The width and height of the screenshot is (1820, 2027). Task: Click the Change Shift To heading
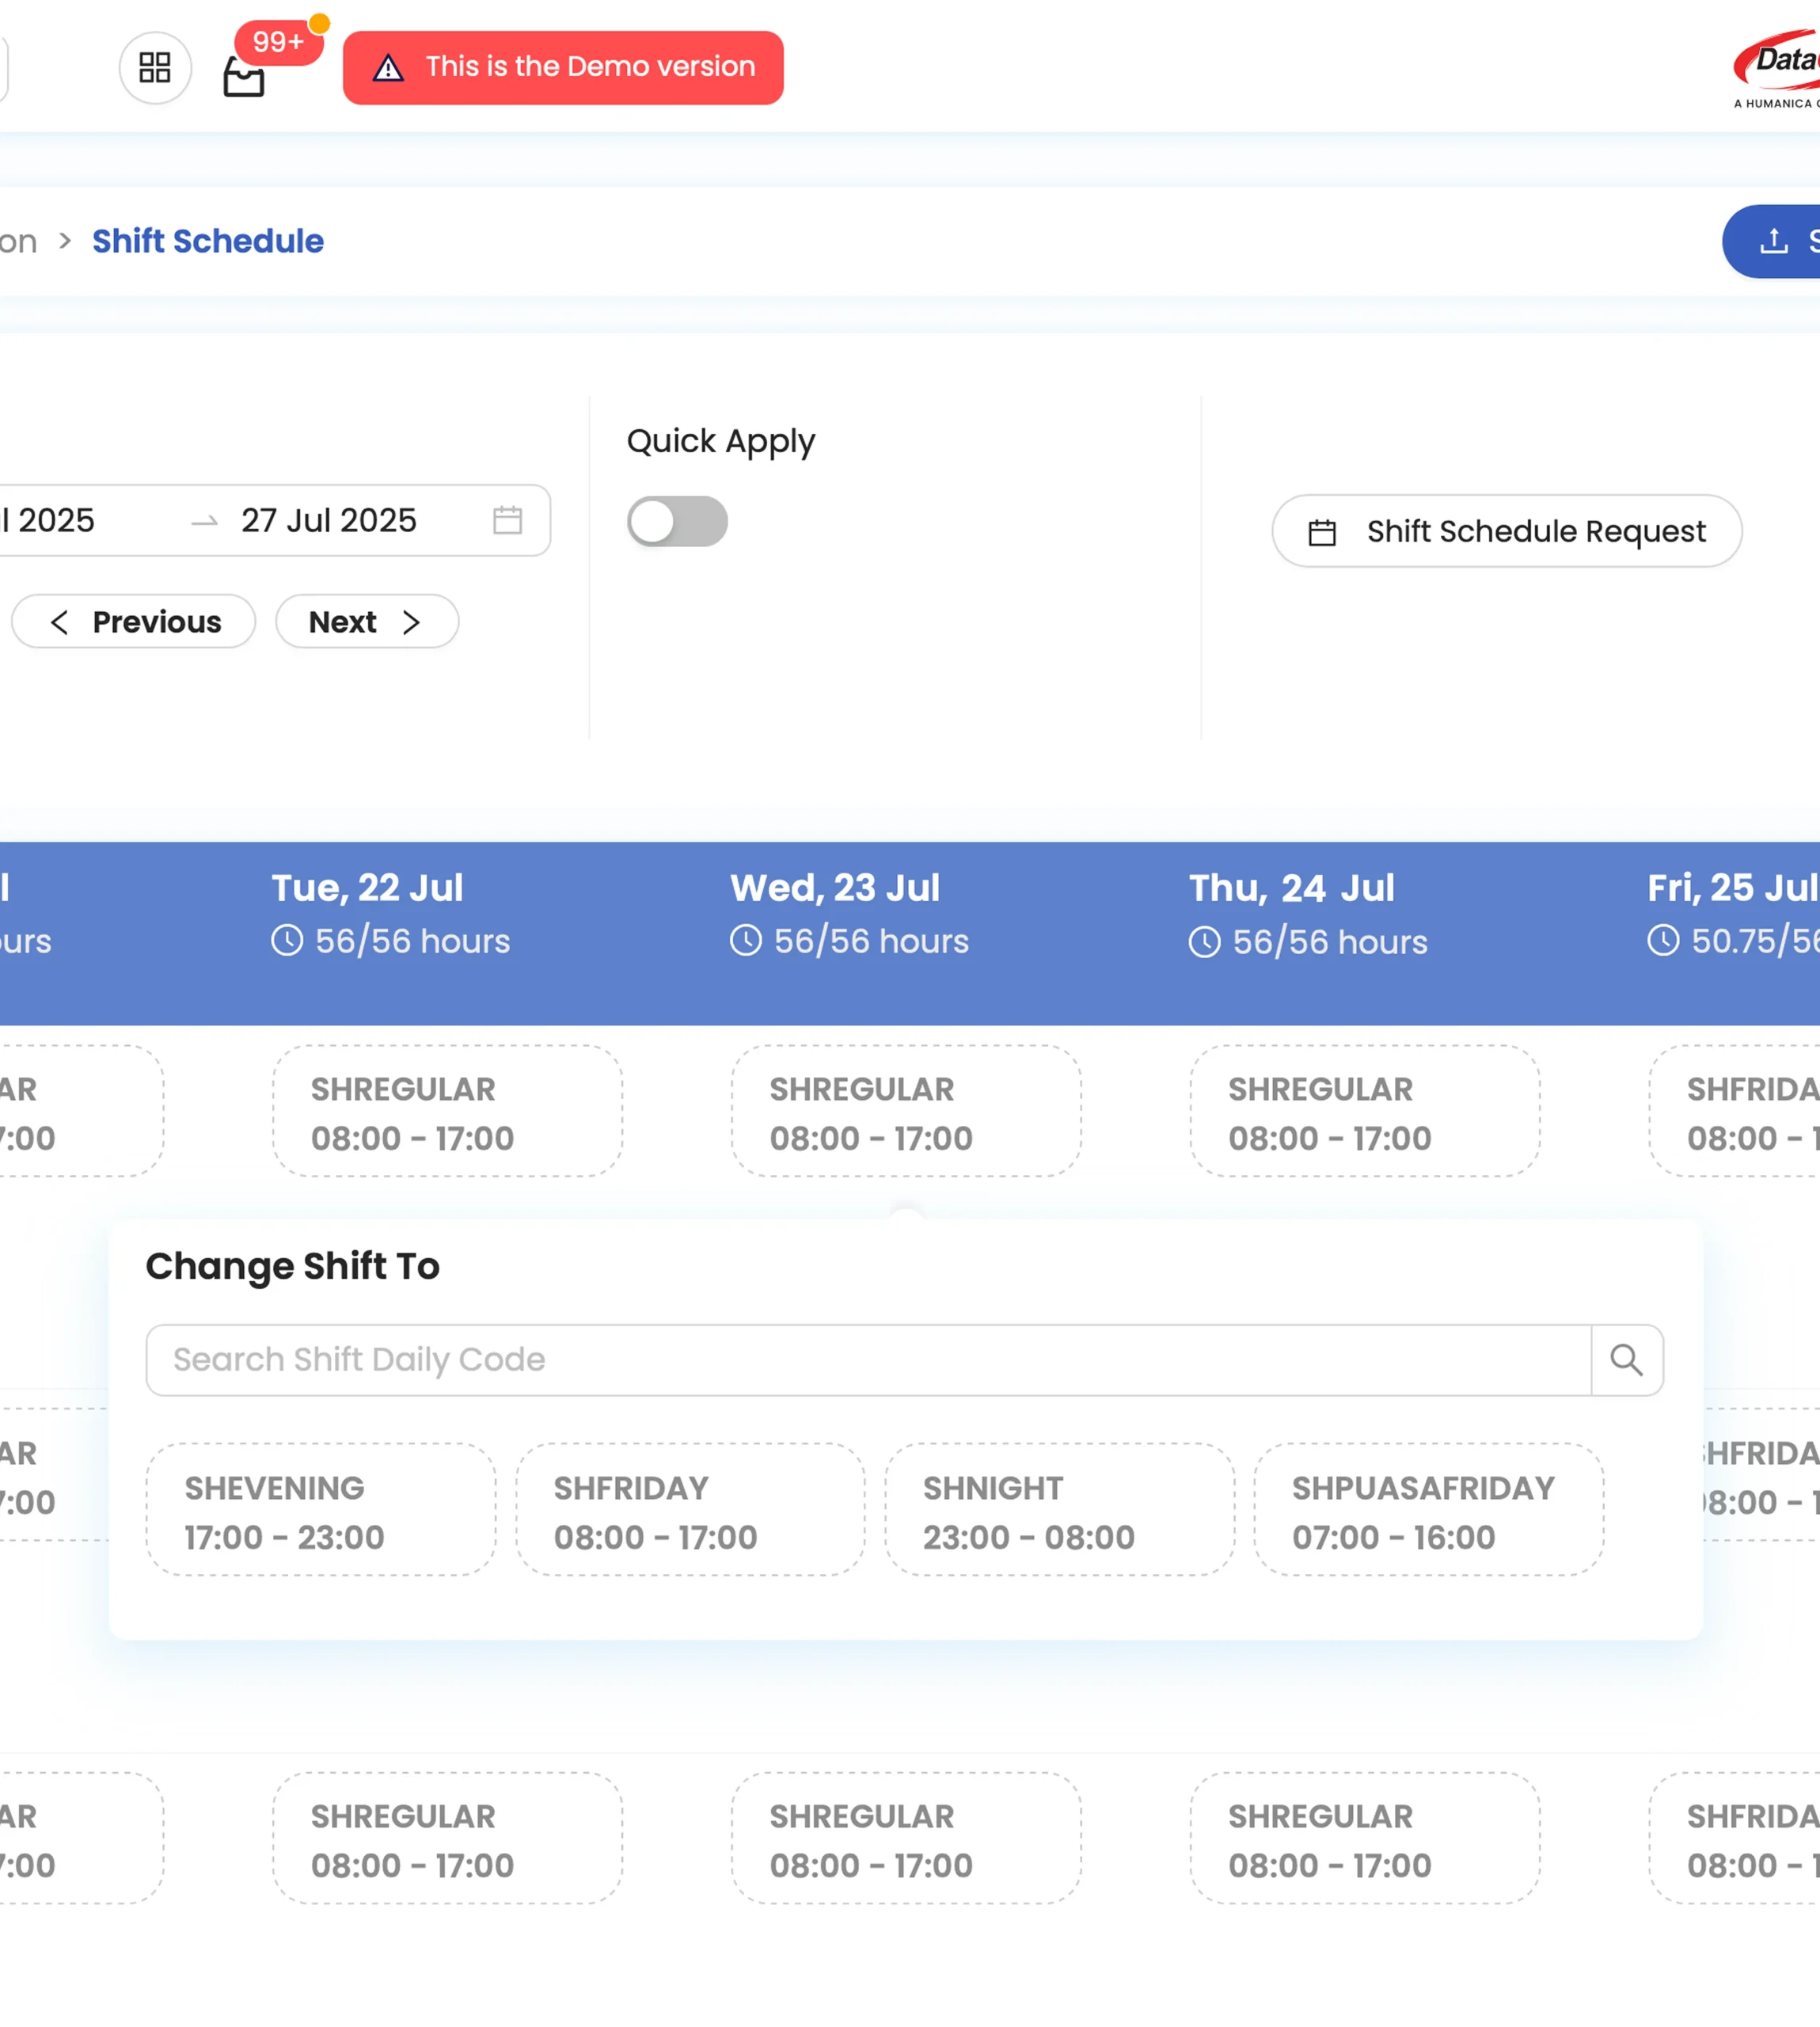293,1266
